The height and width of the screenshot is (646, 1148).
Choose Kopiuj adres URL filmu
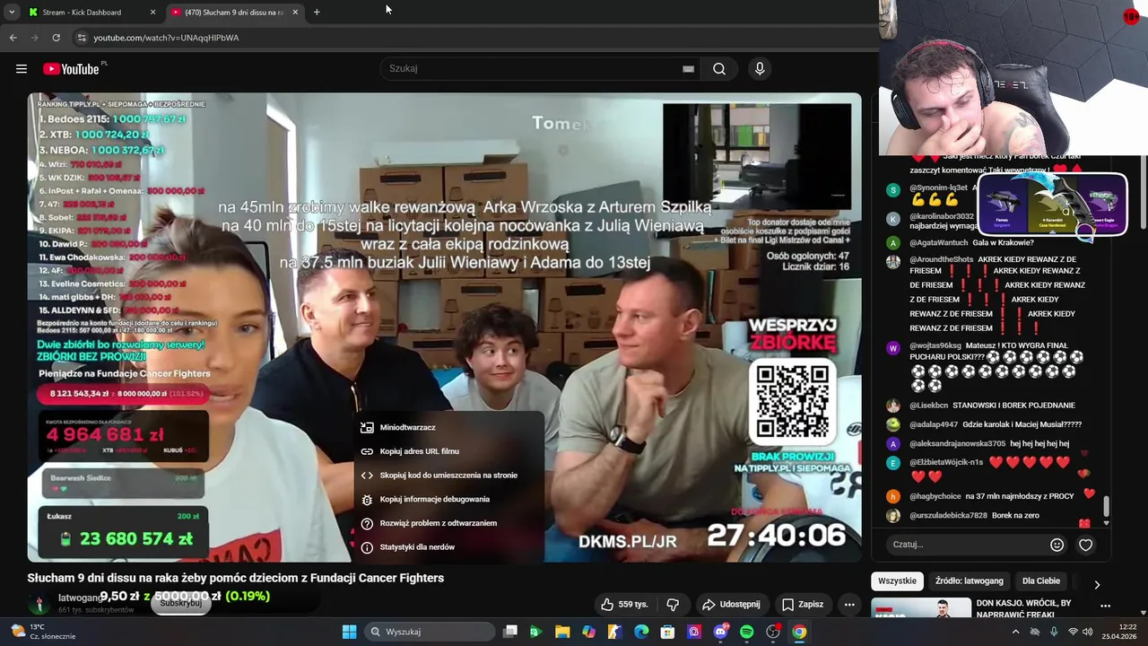click(x=448, y=451)
